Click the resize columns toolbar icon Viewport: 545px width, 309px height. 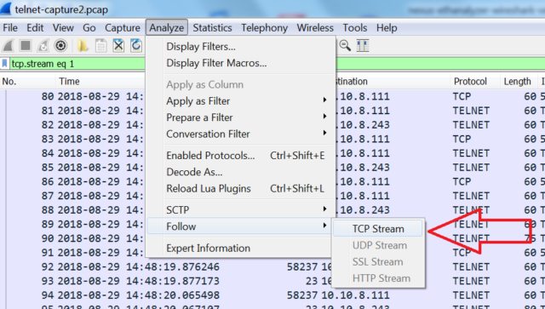click(363, 45)
